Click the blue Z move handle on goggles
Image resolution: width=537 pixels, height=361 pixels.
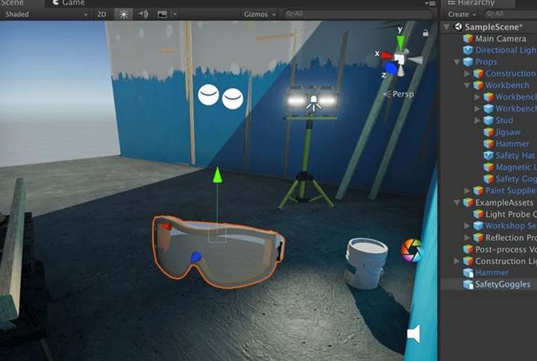pyautogui.click(x=195, y=257)
